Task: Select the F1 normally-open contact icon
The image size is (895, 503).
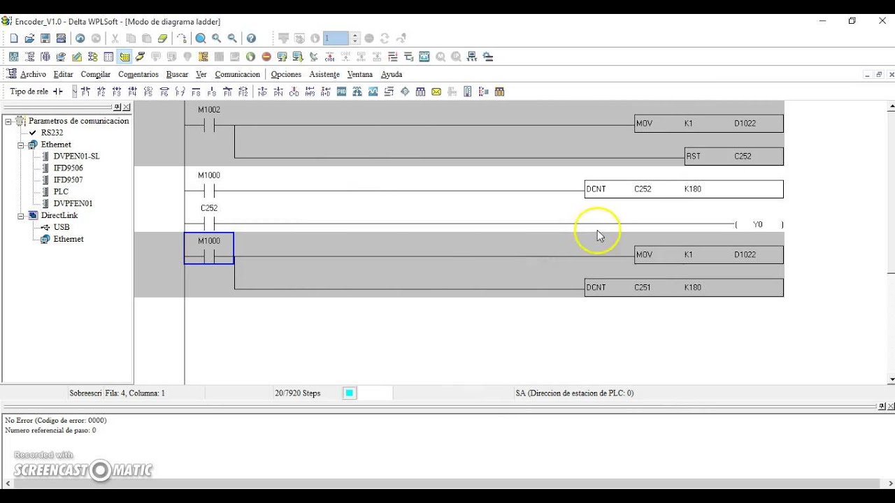Action: coord(85,92)
